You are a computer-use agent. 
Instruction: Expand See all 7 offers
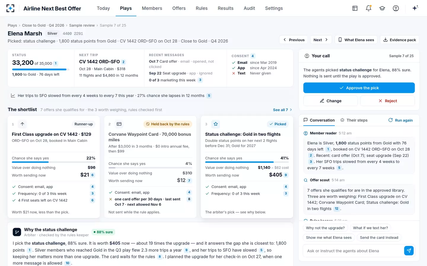click(282, 110)
